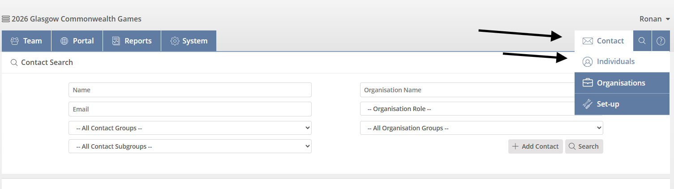
Task: Focus the Name input field
Action: (x=190, y=90)
